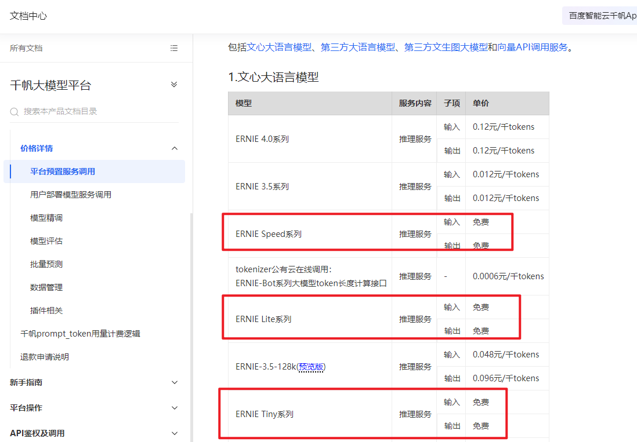Open the 数据管理 sidebar entry
The width and height of the screenshot is (637, 442).
[x=46, y=287]
